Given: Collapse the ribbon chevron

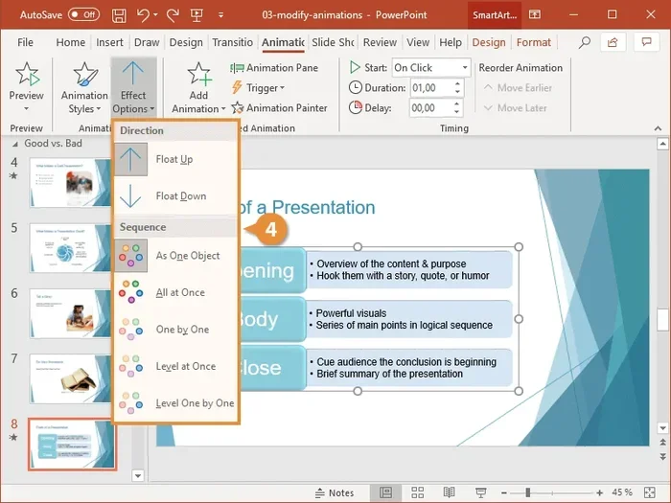Looking at the screenshot, I should tap(658, 128).
